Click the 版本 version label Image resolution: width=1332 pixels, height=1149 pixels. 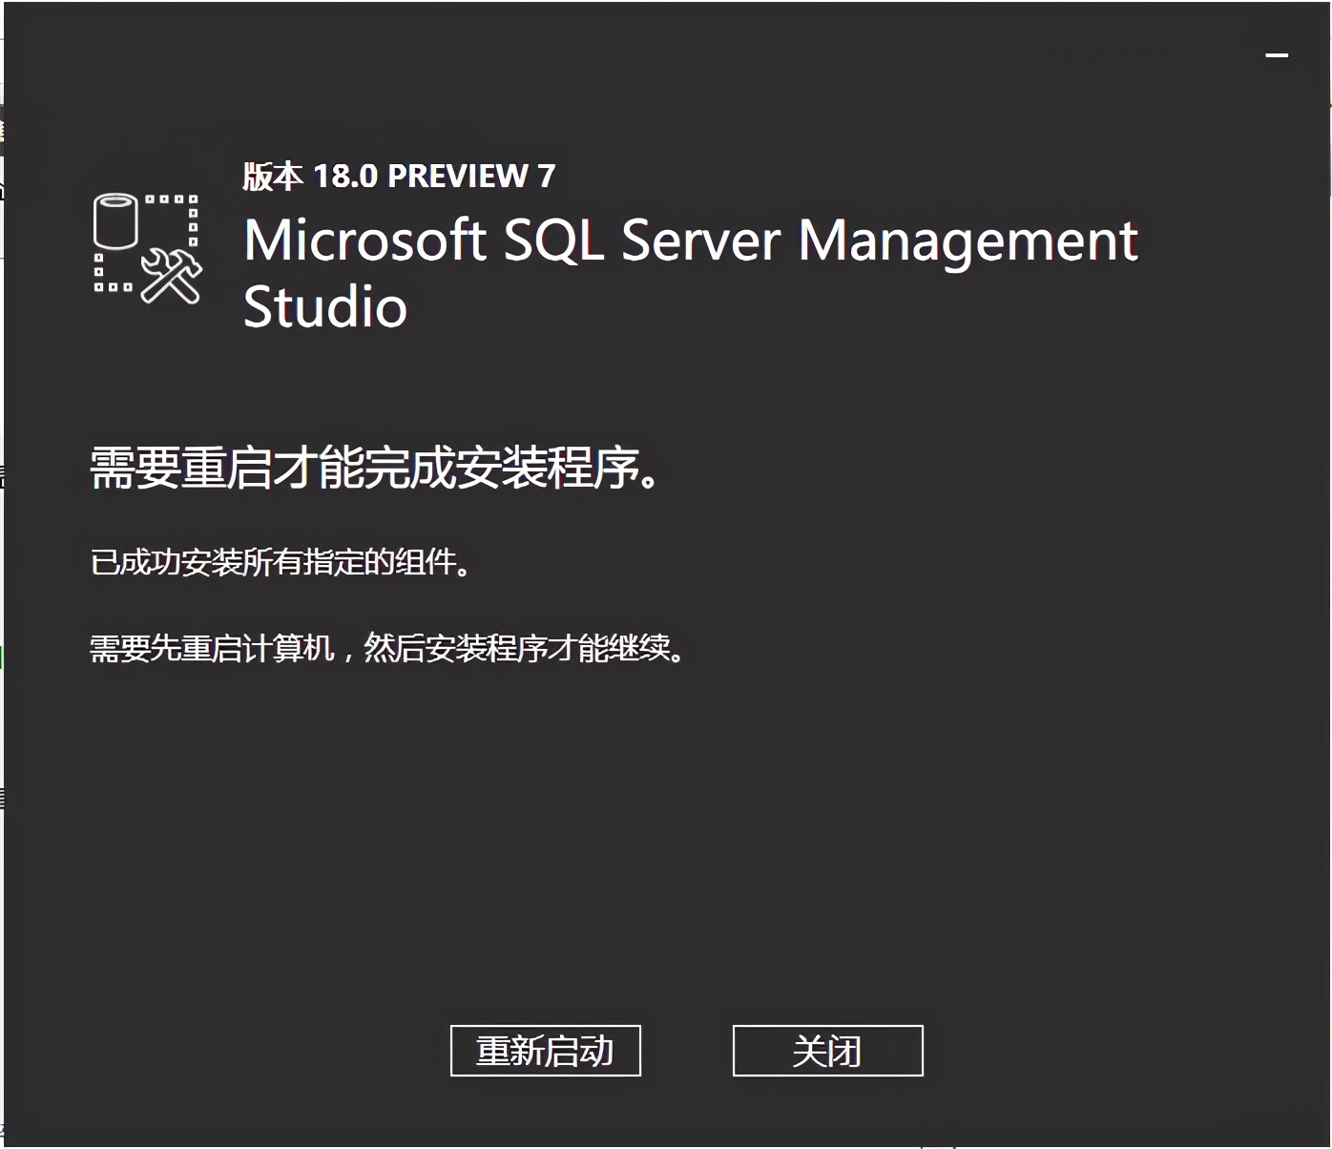click(x=272, y=177)
